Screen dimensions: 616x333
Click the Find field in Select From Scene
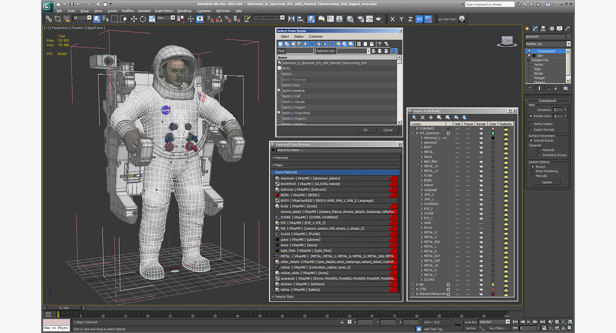coord(300,51)
